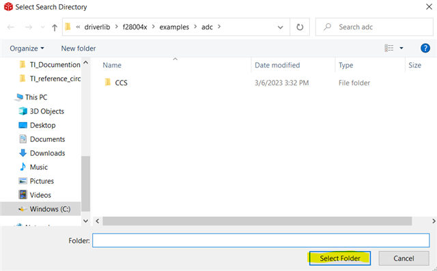Click the This PC computer icon
This screenshot has height=271, width=437.
19,97
